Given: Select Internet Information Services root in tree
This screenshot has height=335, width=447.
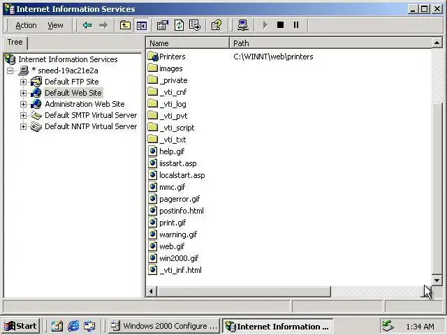Looking at the screenshot, I should (68, 59).
